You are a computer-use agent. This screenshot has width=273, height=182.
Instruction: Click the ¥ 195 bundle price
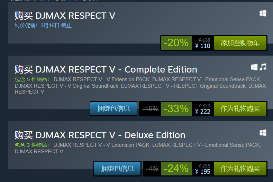point(203,172)
